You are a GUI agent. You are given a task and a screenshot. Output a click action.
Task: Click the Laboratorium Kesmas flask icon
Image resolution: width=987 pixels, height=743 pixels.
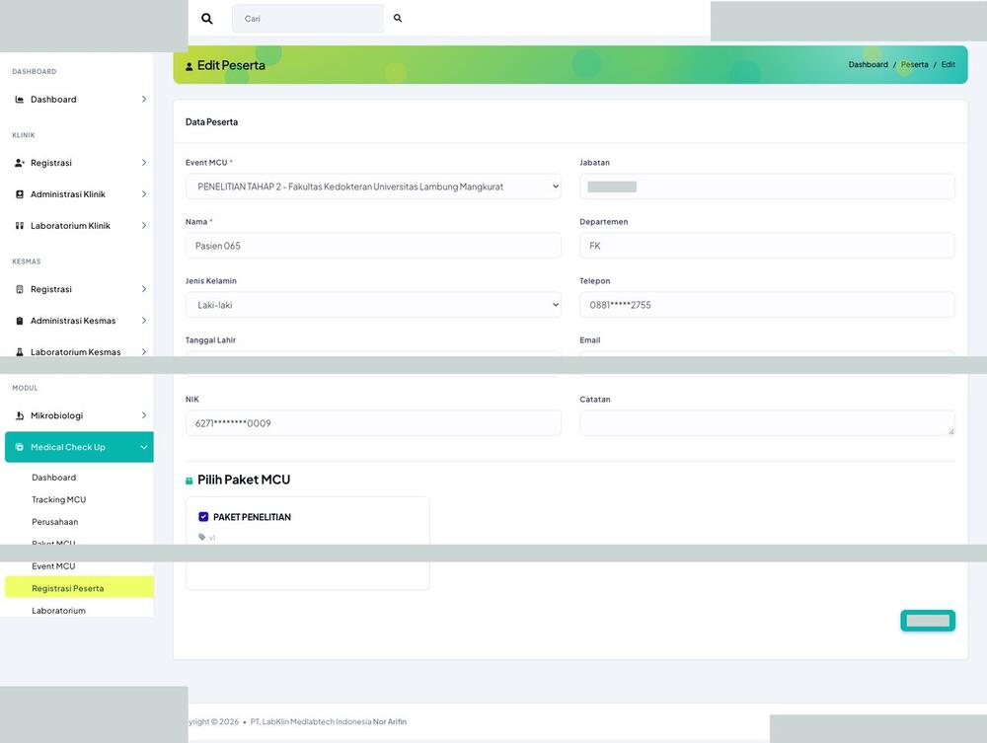coord(20,352)
